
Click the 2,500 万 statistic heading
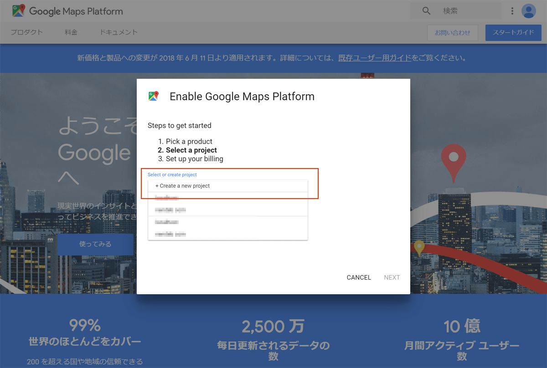coord(273,326)
